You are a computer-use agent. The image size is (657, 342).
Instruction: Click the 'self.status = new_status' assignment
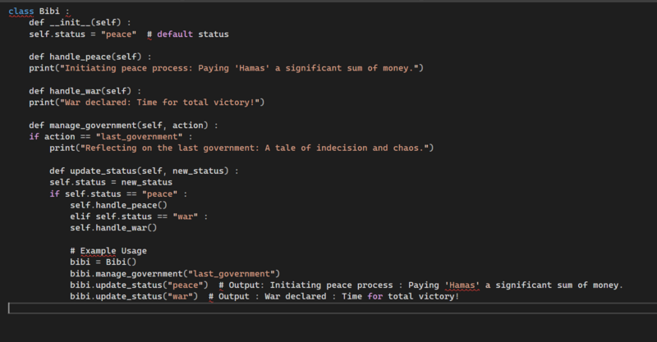tap(111, 183)
